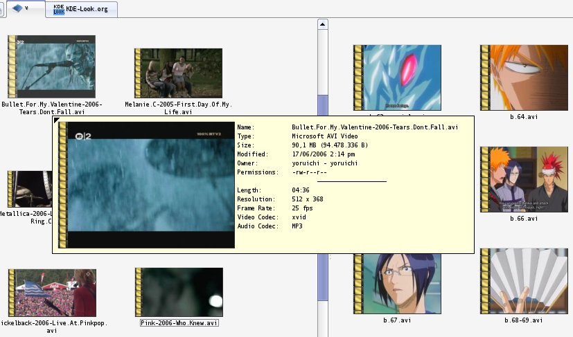Click the -rw-r--r-- permissions value

coord(309,172)
